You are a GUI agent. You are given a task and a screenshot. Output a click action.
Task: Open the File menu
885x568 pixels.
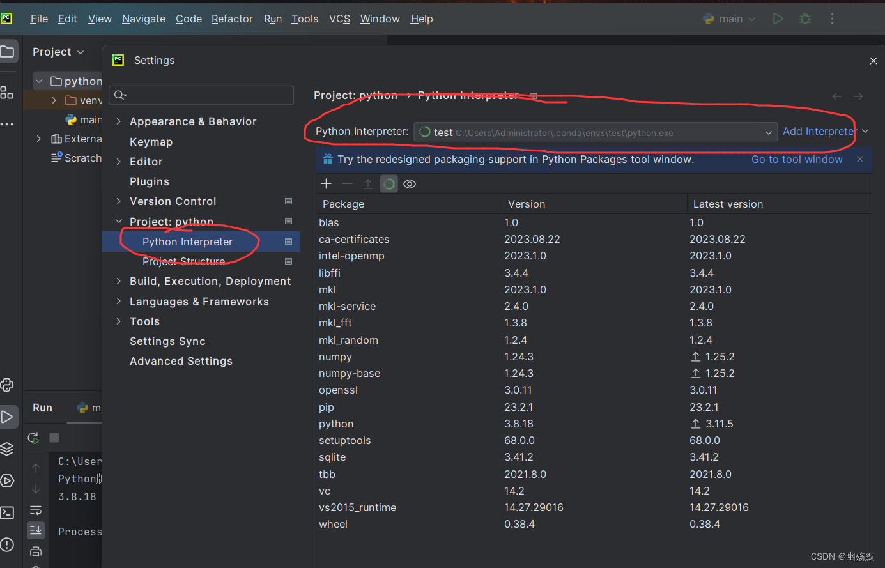(39, 19)
